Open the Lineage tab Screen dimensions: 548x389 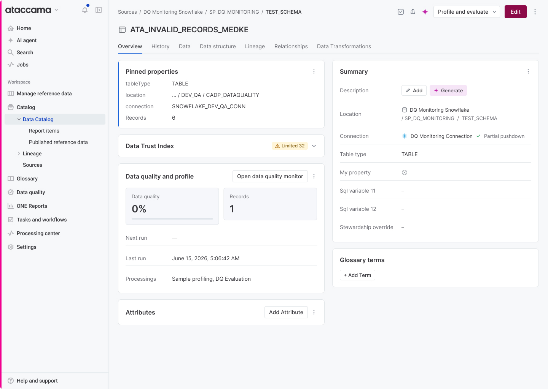point(255,46)
